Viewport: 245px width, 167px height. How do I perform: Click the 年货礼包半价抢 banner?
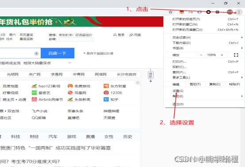[81, 21]
